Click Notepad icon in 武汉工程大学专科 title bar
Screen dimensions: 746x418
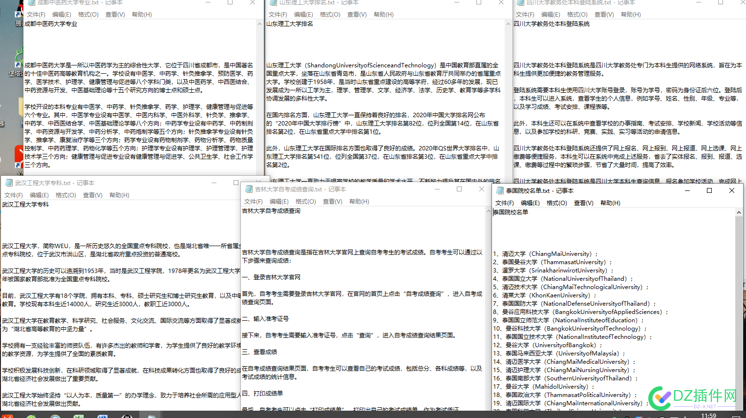pos(9,183)
